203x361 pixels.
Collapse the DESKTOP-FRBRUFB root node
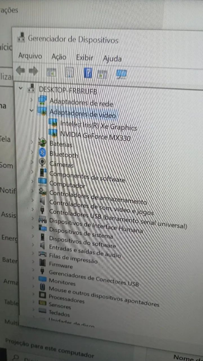point(20,88)
